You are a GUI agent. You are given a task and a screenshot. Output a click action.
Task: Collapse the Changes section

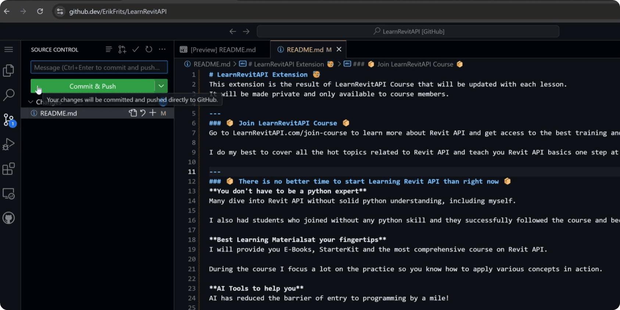click(x=31, y=102)
